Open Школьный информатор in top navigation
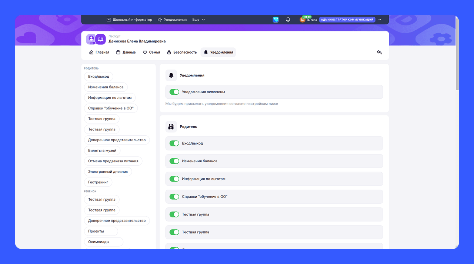This screenshot has width=474, height=264. (129, 20)
